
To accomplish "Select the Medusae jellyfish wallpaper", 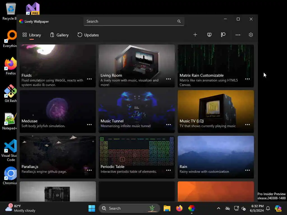I will (58, 111).
